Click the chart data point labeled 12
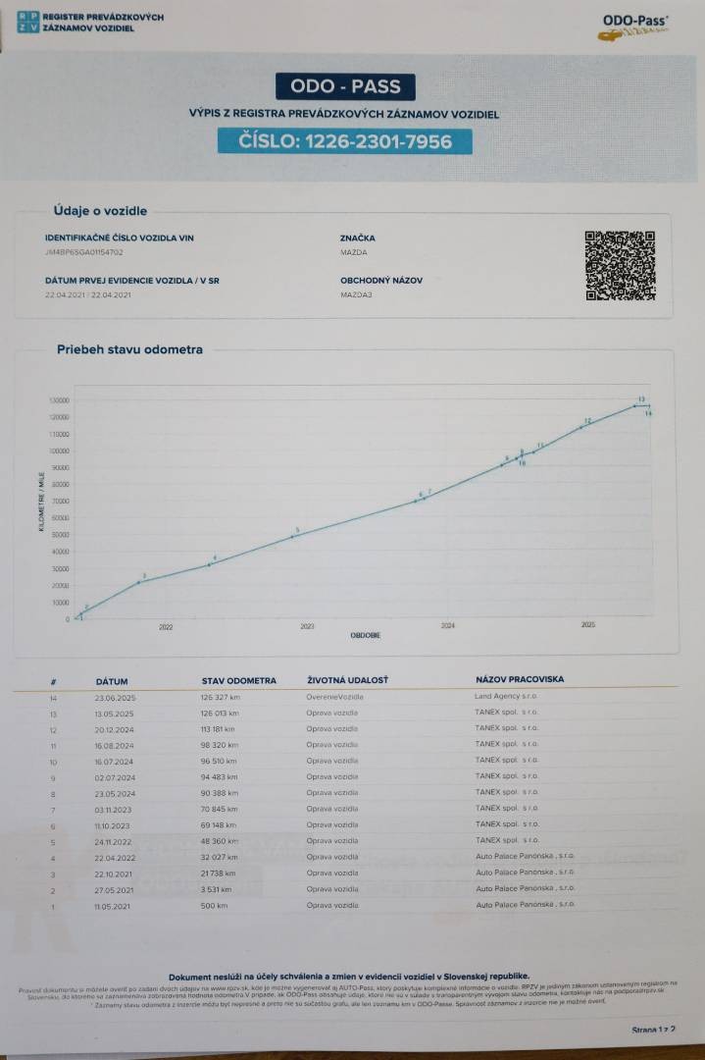Screen dimensions: 705x1060 point(580,427)
